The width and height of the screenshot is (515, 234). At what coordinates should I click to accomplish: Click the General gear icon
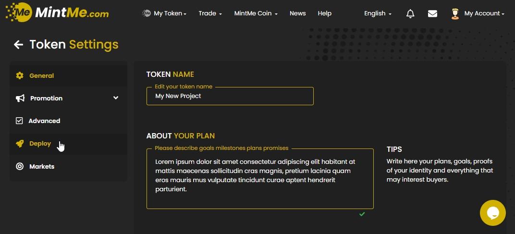20,75
